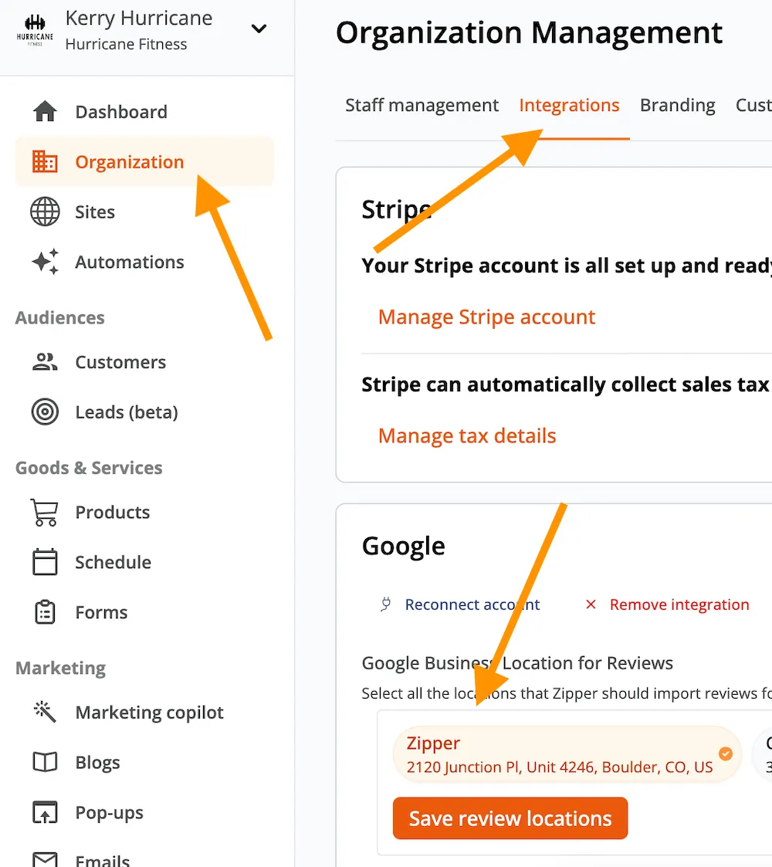Open Dashboard from the sidebar

point(121,112)
